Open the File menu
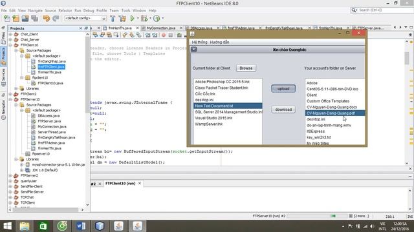Image resolution: width=414 pixels, height=232 pixels. pyautogui.click(x=4, y=10)
